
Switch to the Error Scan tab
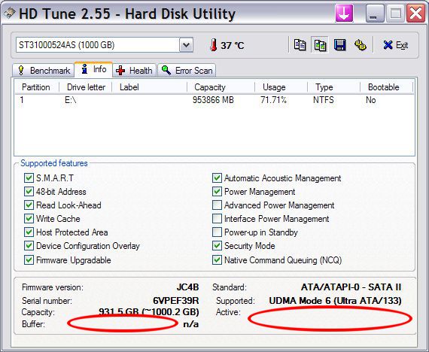187,71
